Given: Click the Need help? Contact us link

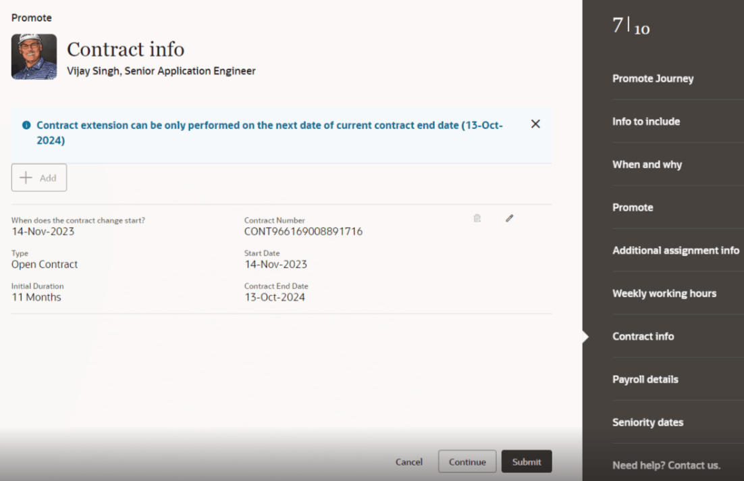Looking at the screenshot, I should point(666,465).
